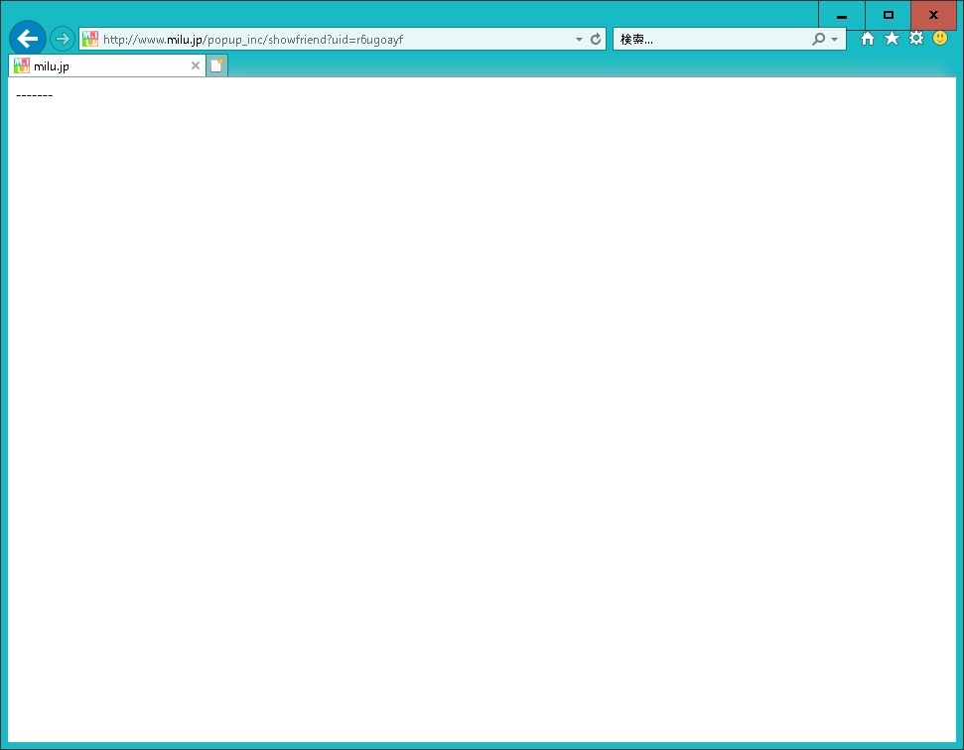Screen dimensions: 964x750
Task: Click the milu.jp favicon in address bar
Action: (x=90, y=40)
